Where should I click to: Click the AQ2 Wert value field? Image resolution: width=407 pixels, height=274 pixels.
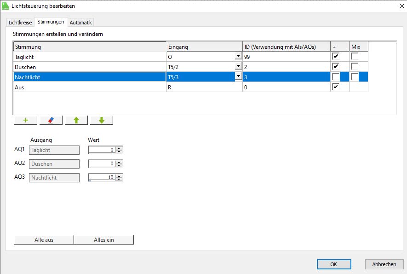[x=102, y=163]
